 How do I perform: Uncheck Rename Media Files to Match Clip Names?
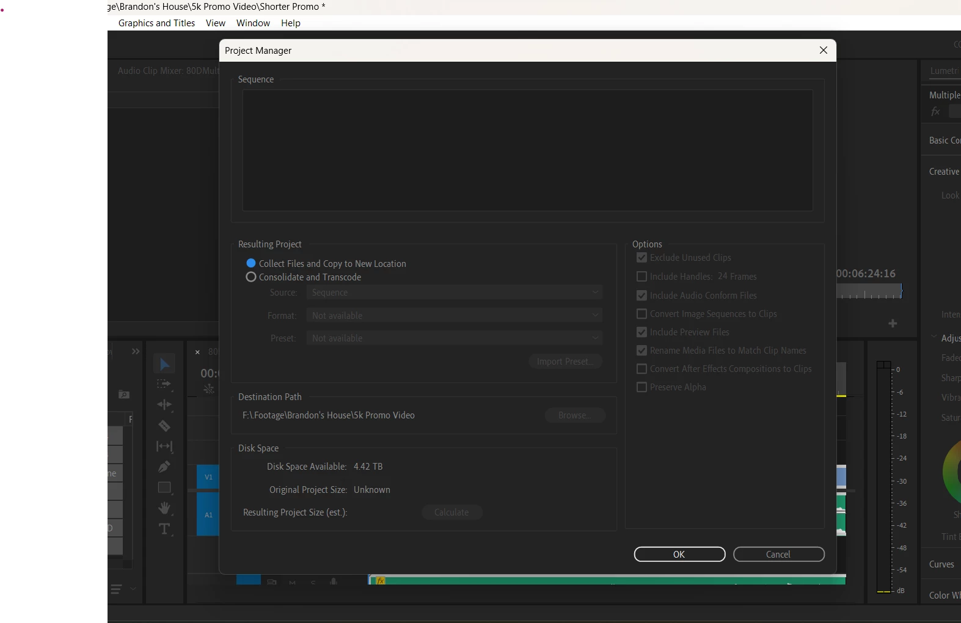[x=641, y=351]
